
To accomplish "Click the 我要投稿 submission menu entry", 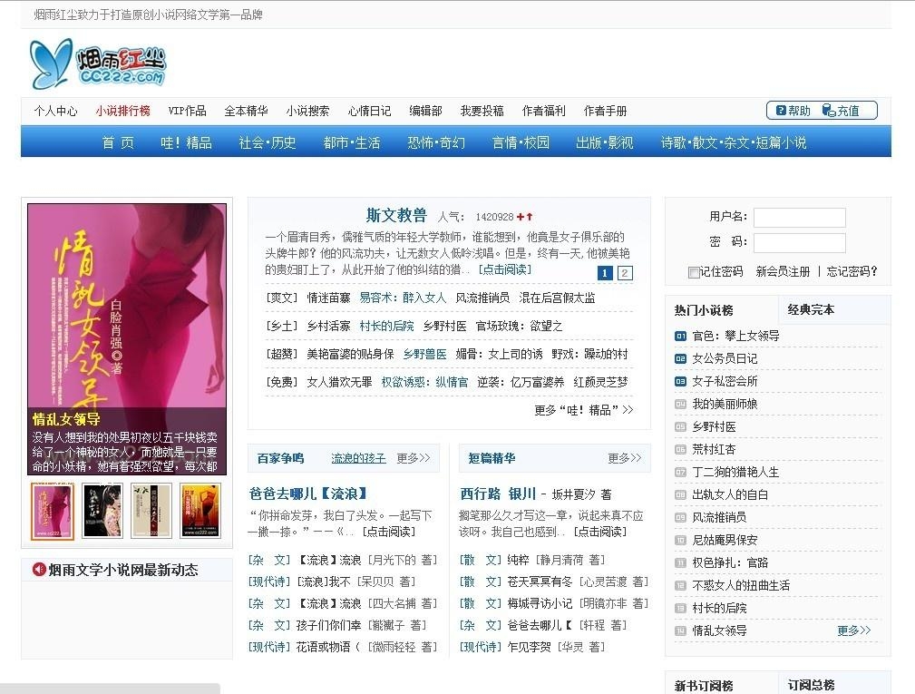I will pyautogui.click(x=482, y=110).
